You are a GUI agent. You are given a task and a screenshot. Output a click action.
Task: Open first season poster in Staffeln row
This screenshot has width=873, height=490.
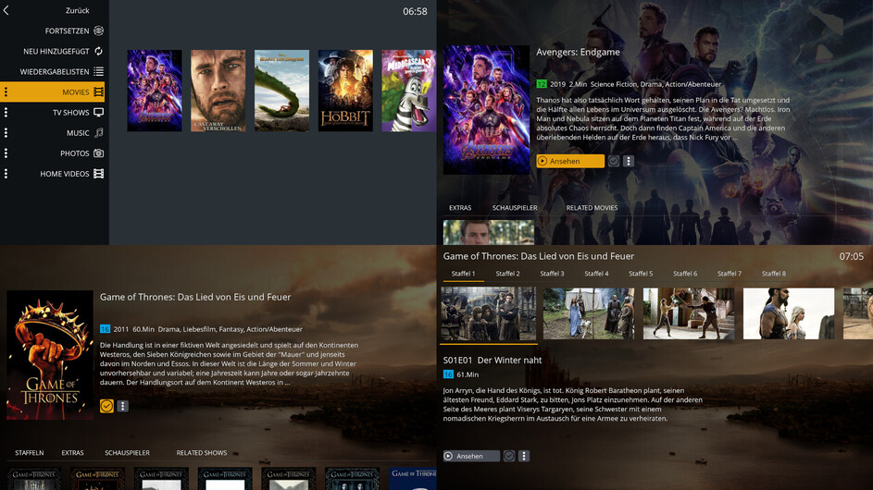34,479
